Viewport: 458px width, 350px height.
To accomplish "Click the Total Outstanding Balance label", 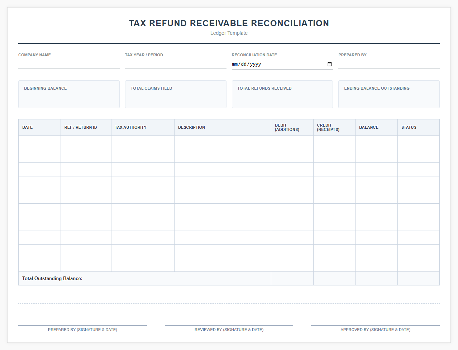I will click(52, 278).
